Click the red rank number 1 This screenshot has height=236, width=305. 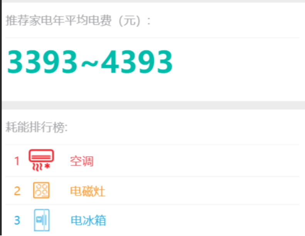pos(17,161)
